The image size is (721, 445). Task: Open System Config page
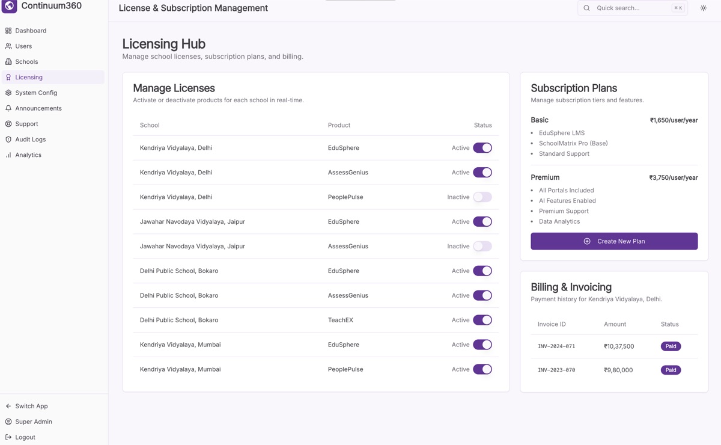coord(53,93)
